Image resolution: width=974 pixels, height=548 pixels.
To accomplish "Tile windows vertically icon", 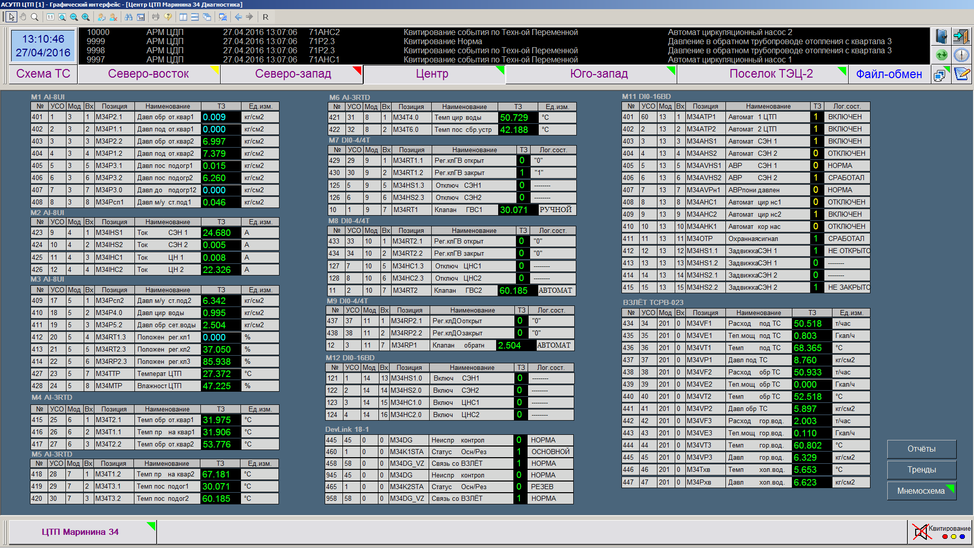I will 183,17.
